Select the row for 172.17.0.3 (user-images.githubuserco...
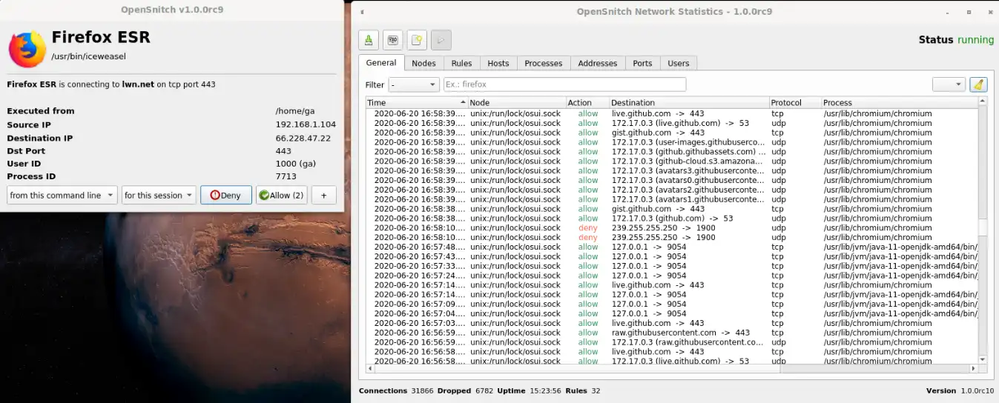The height and width of the screenshot is (403, 999). (x=673, y=142)
